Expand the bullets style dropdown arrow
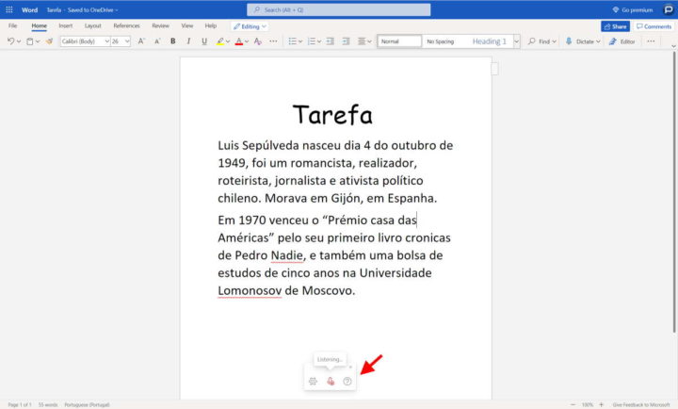 (x=300, y=41)
